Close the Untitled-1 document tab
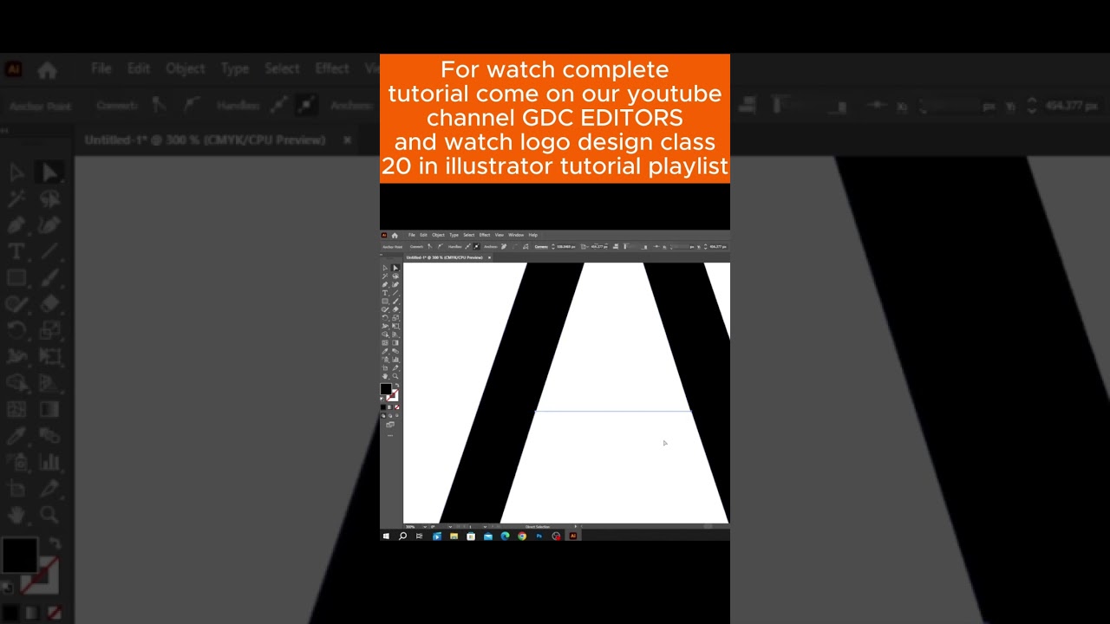 (x=489, y=257)
